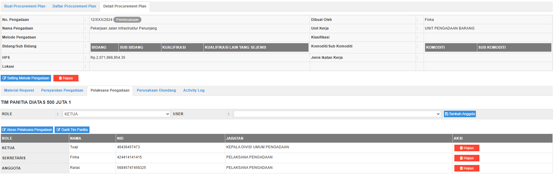The height and width of the screenshot is (176, 554).
Task: Click trash icon in Tuaji's KETUA row
Action: click(461, 148)
